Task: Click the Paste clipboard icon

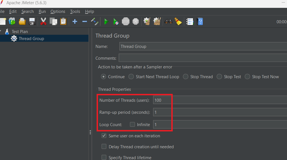Action: [63, 21]
